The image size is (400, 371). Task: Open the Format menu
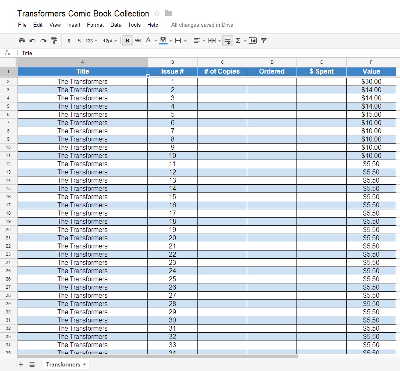coord(95,25)
